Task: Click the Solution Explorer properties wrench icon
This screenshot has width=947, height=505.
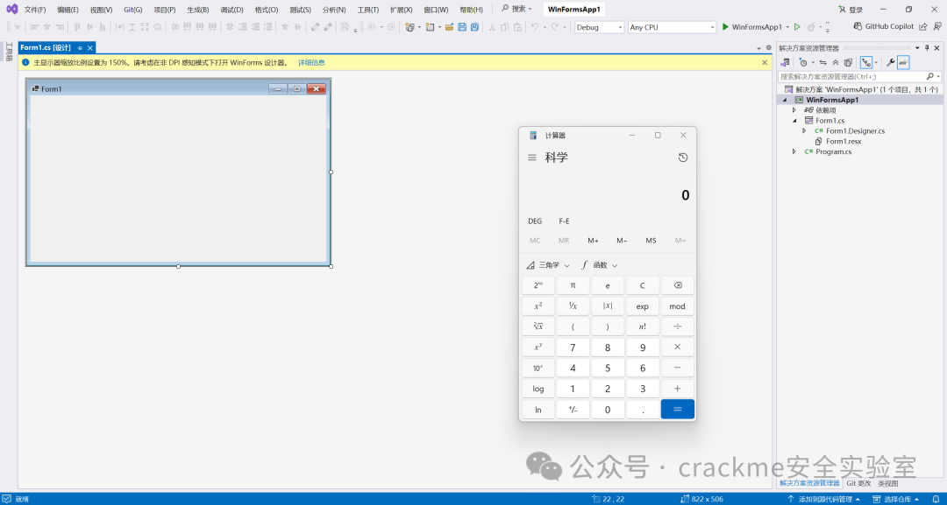Action: point(890,63)
